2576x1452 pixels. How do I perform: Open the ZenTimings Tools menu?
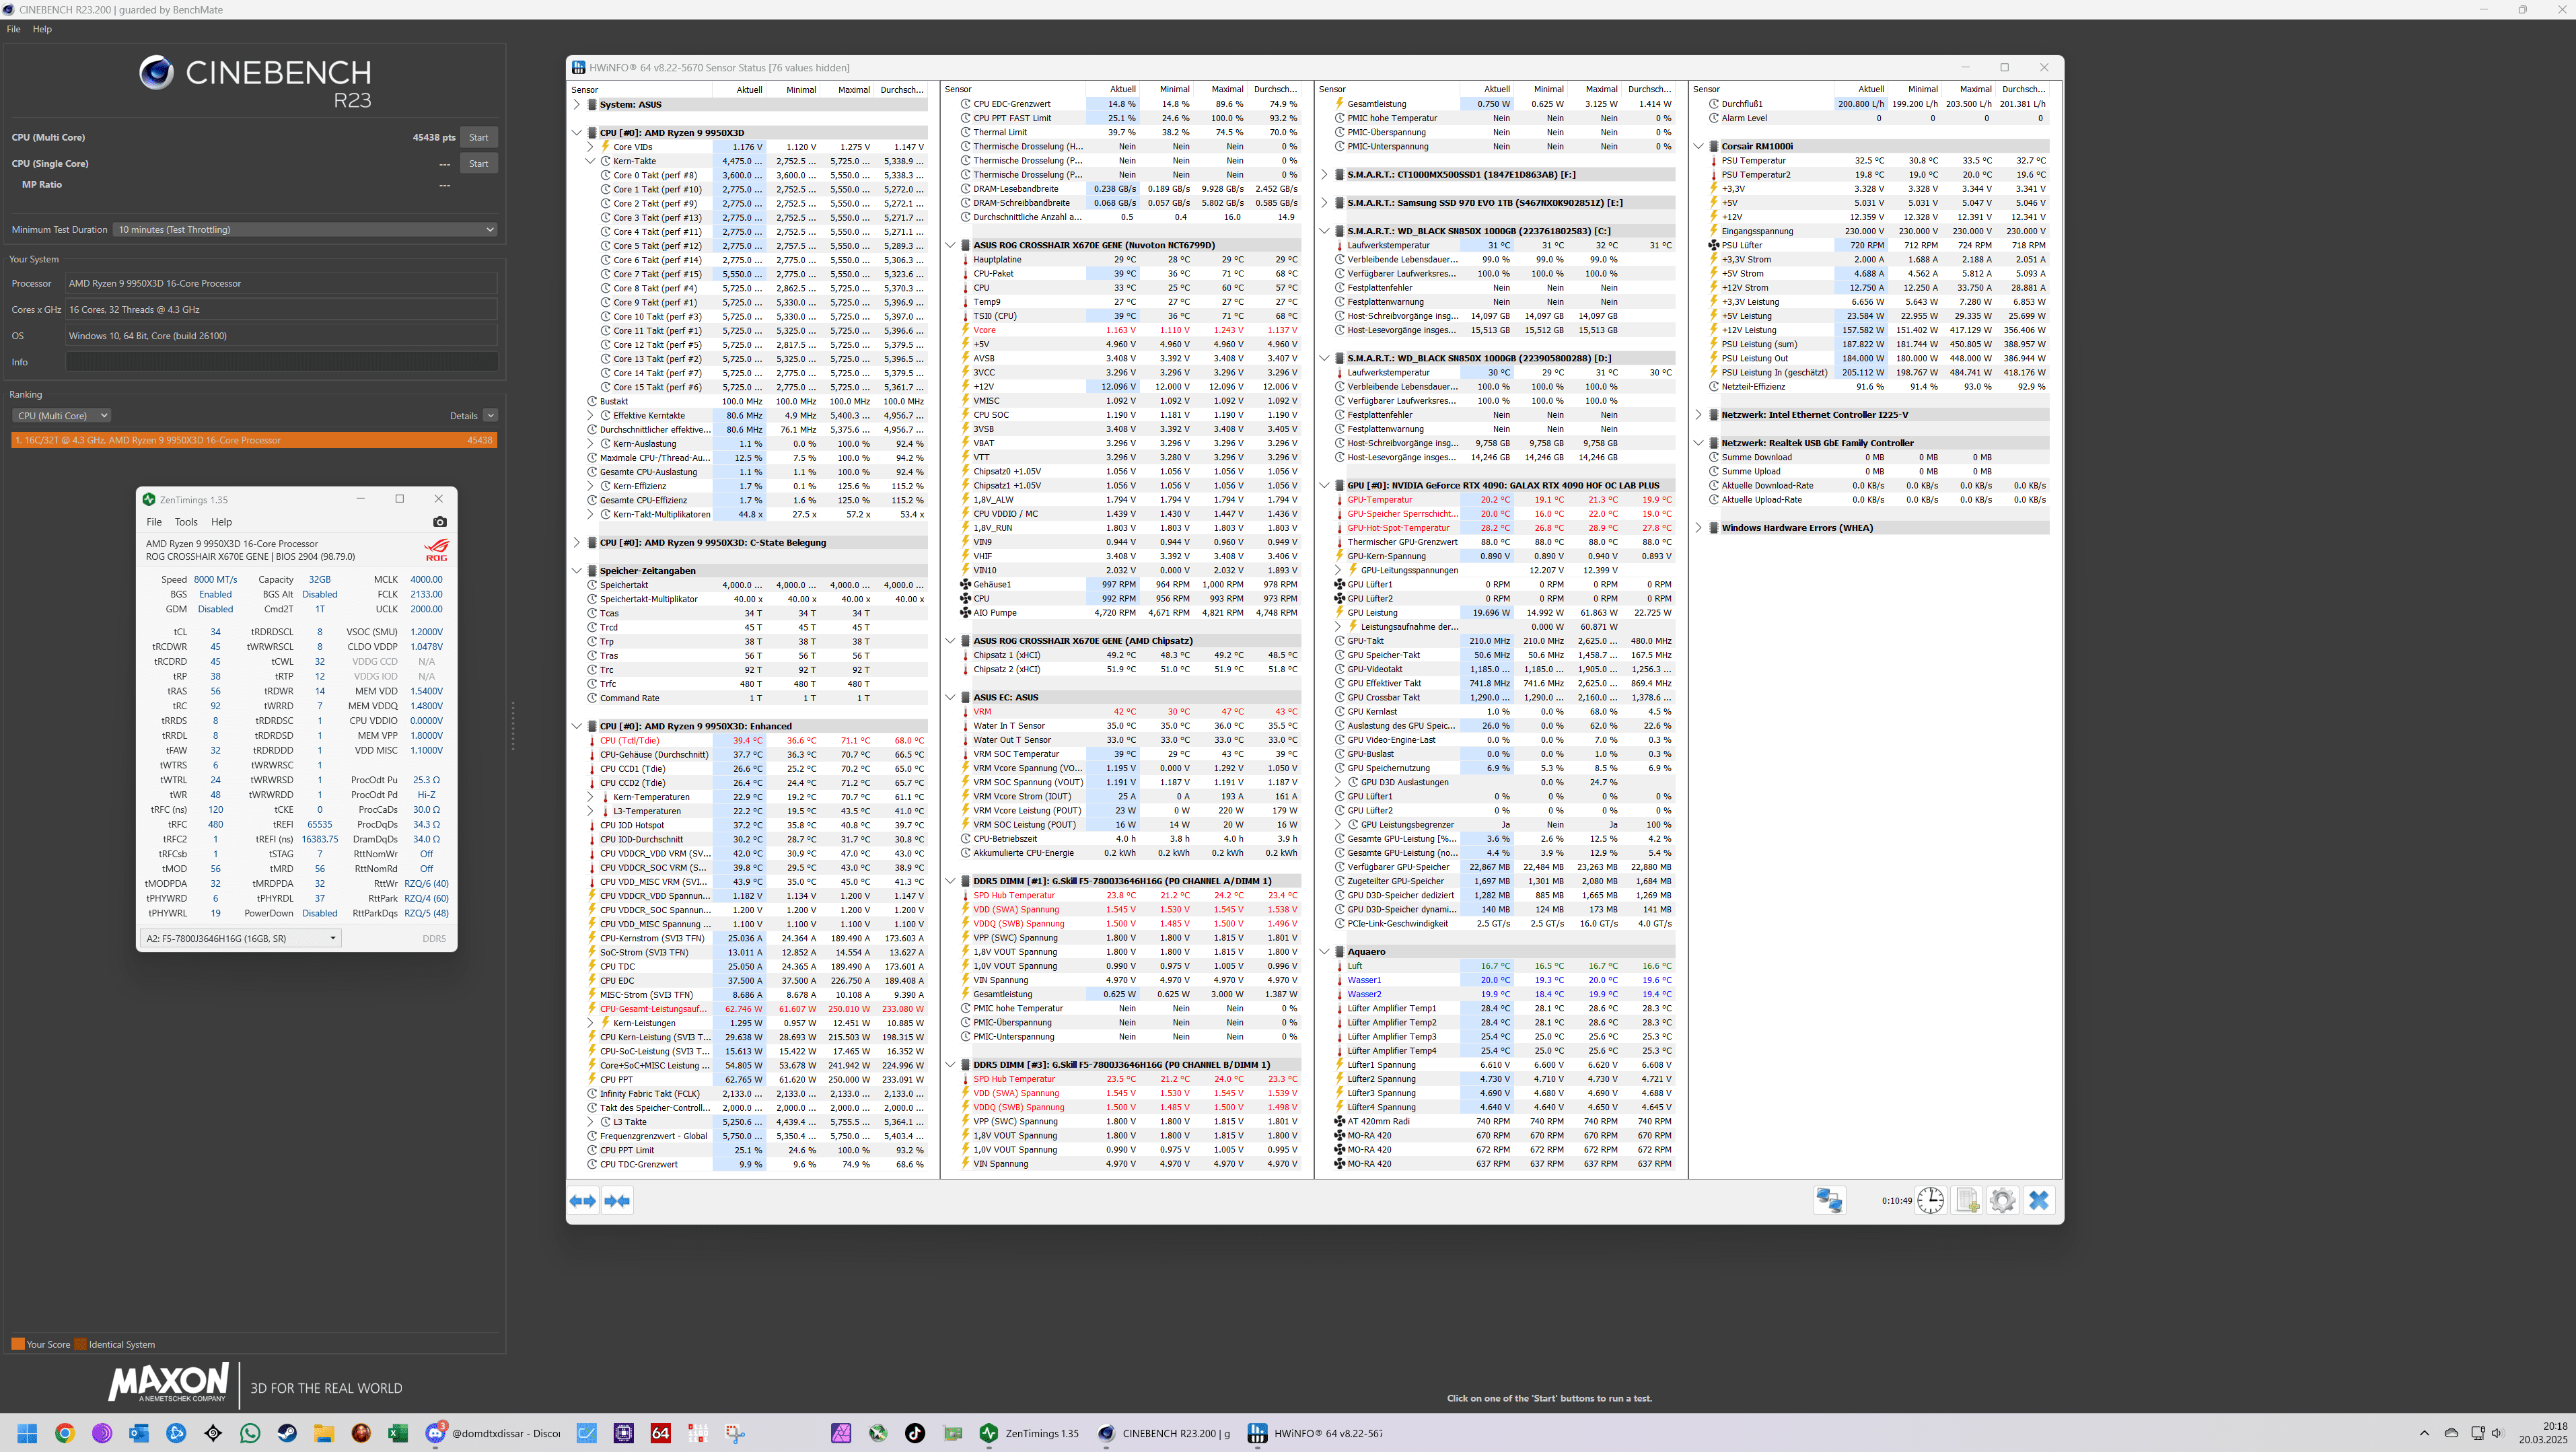click(186, 522)
